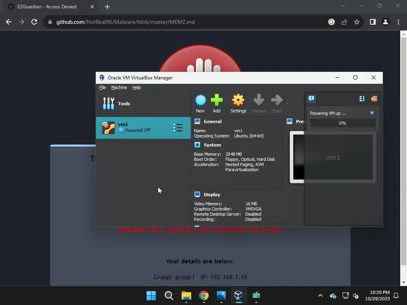Screen dimensions: 407x305
Task: Click the Display section header
Action: tap(212, 195)
